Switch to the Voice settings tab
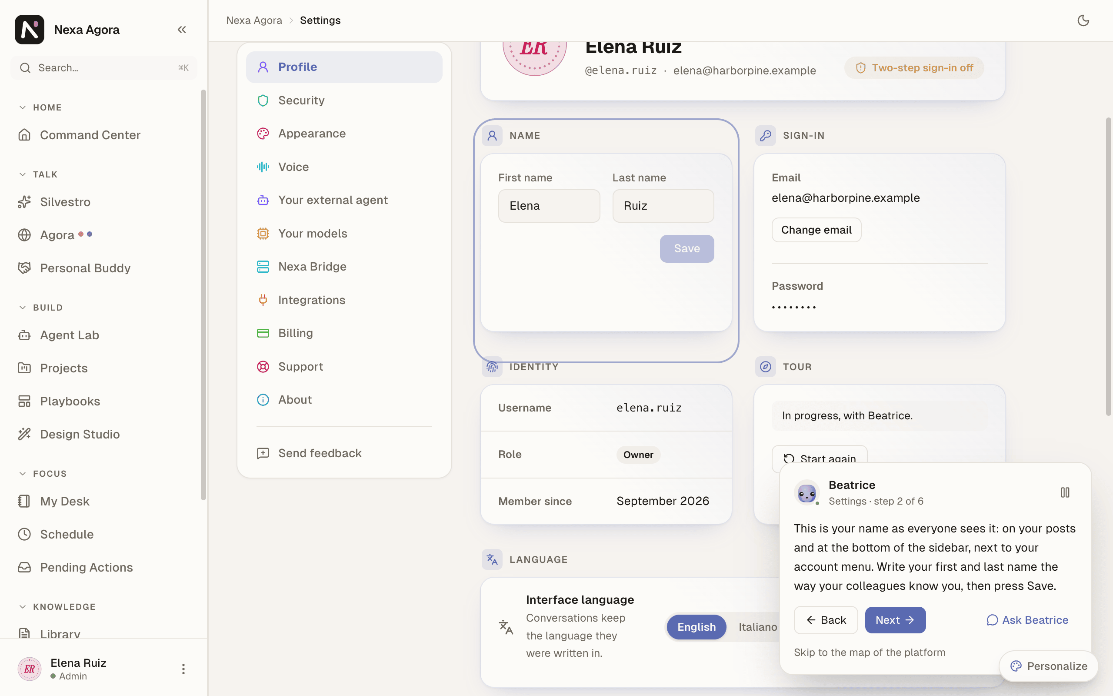 (x=344, y=167)
